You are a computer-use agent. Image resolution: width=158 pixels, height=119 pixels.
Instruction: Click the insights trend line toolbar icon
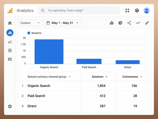click(x=138, y=23)
